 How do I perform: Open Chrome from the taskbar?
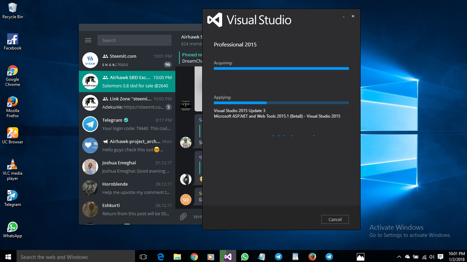(194, 256)
